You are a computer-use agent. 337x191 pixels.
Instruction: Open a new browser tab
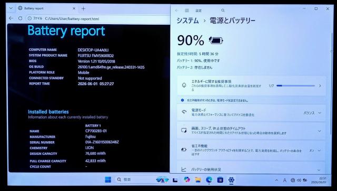coord(83,8)
